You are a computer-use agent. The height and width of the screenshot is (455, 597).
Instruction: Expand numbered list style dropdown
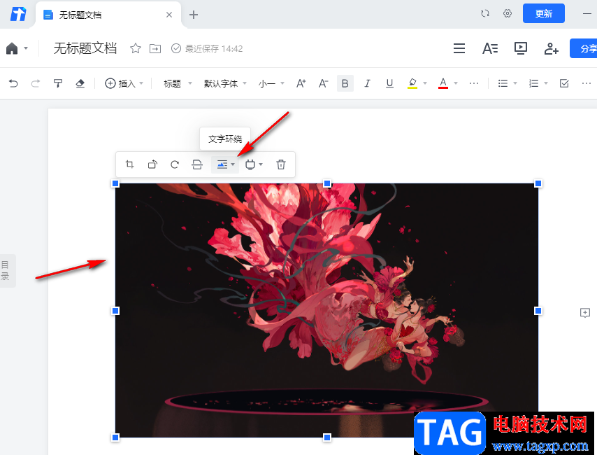point(545,83)
